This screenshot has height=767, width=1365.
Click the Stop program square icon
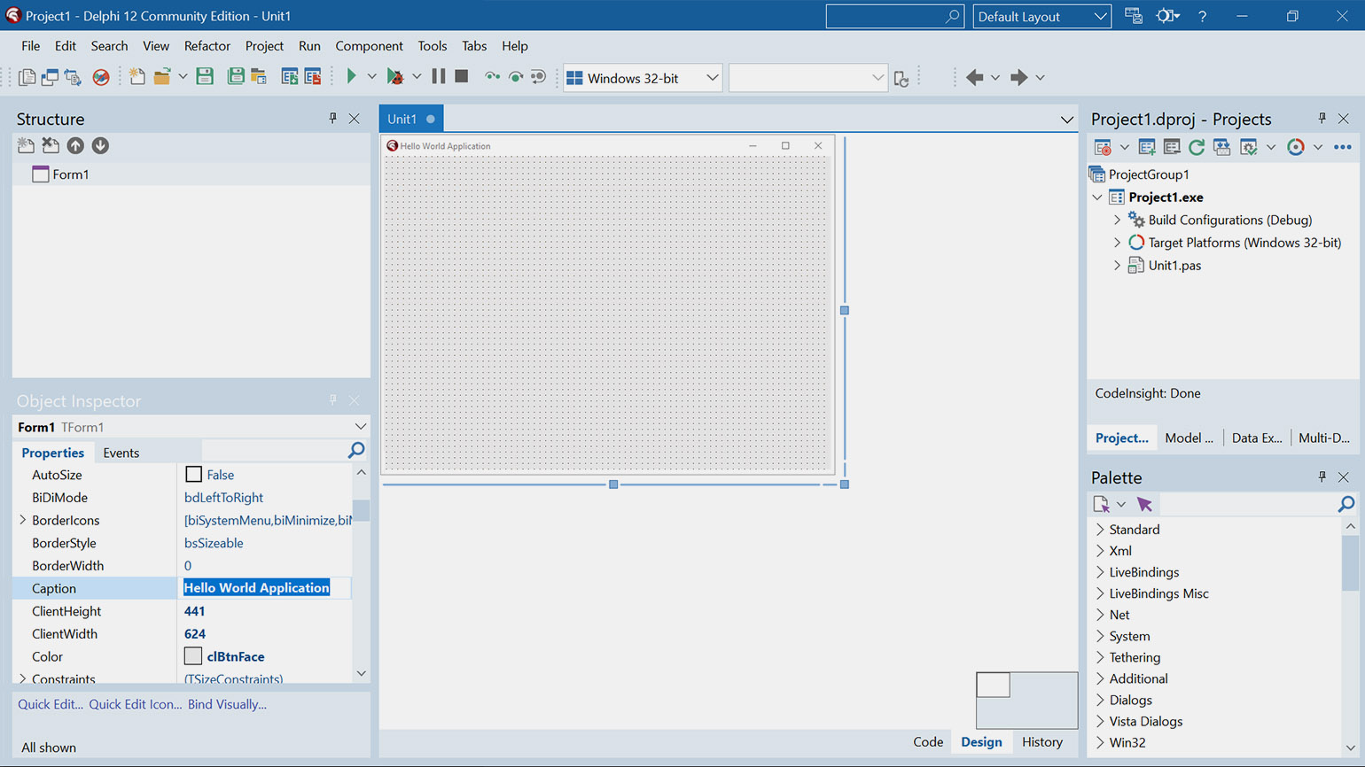pyautogui.click(x=462, y=77)
